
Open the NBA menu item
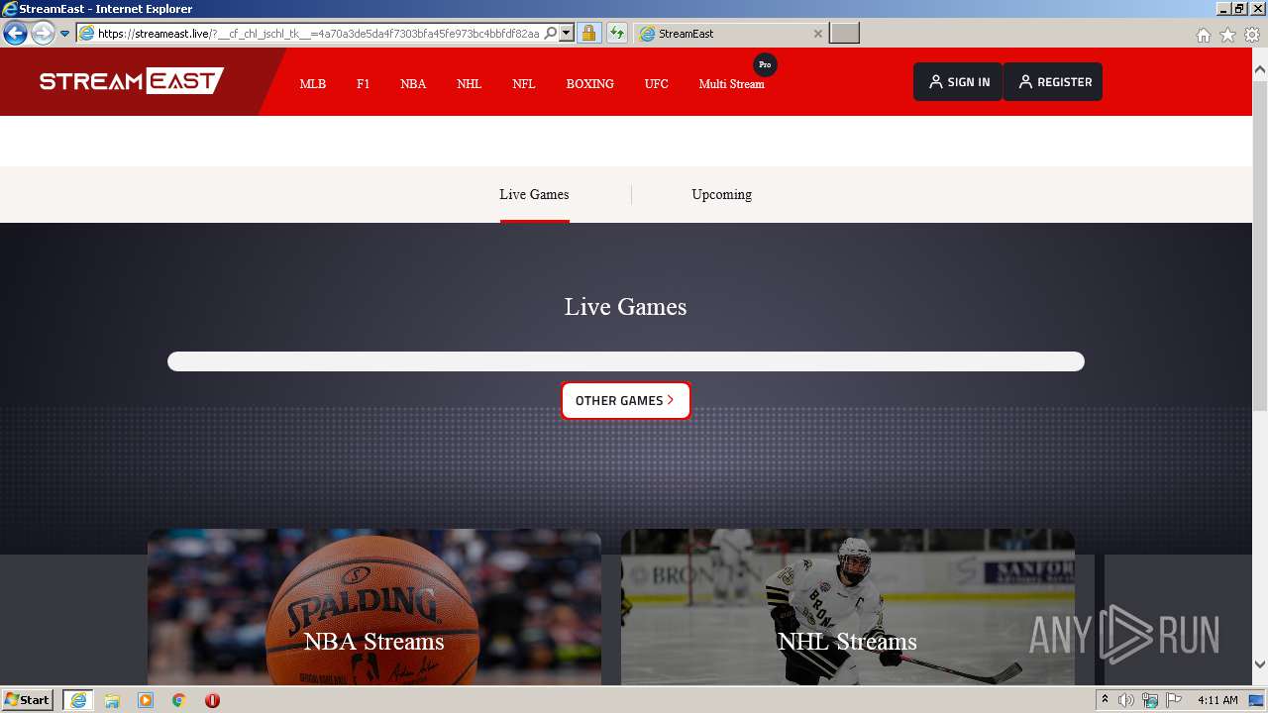(x=413, y=84)
